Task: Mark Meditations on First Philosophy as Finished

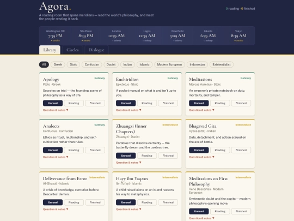Action: (x=241, y=211)
